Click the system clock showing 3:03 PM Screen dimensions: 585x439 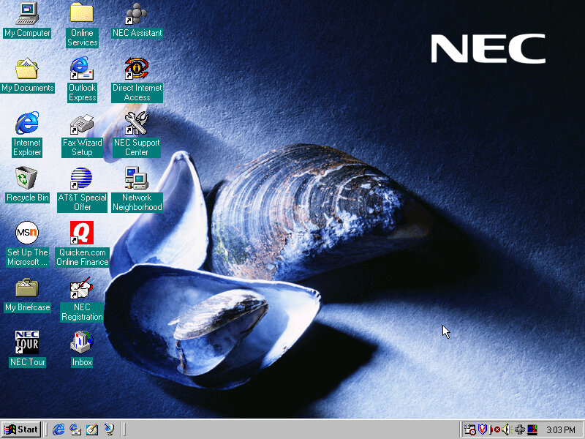tap(561, 429)
